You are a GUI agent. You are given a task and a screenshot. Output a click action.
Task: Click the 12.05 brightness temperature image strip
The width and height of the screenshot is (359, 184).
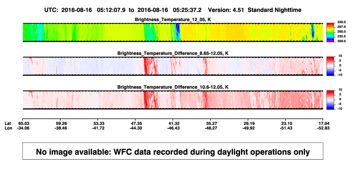(173, 33)
